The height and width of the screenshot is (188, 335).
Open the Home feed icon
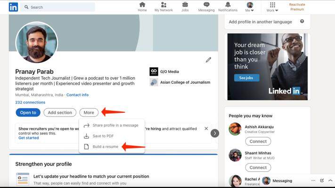tap(142, 5)
